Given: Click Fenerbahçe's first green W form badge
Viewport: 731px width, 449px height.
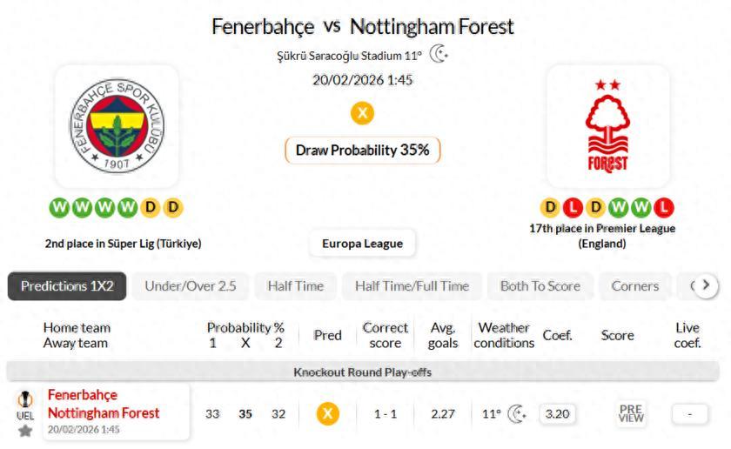Looking at the screenshot, I should pos(59,208).
